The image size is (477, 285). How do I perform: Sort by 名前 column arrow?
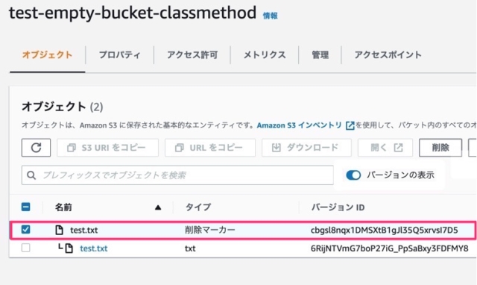click(157, 207)
